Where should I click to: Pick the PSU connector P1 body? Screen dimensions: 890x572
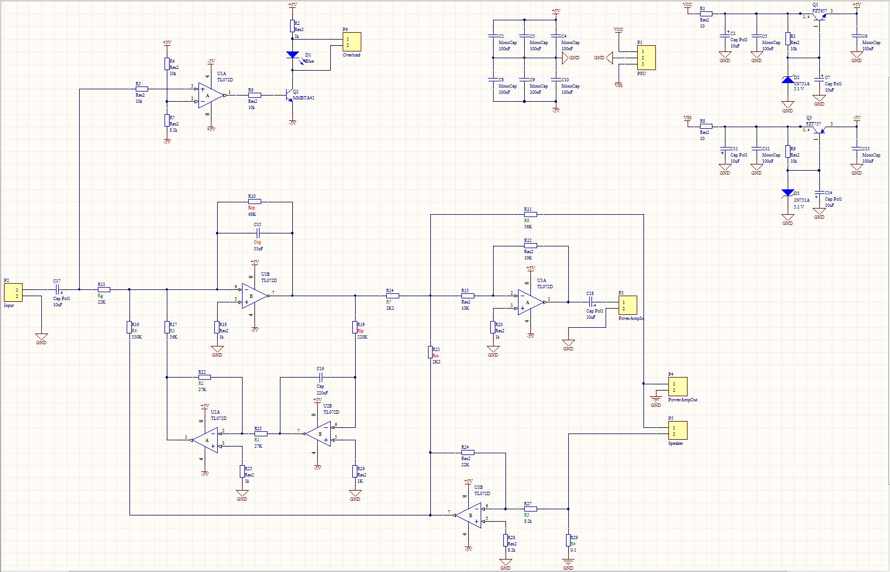[646, 58]
